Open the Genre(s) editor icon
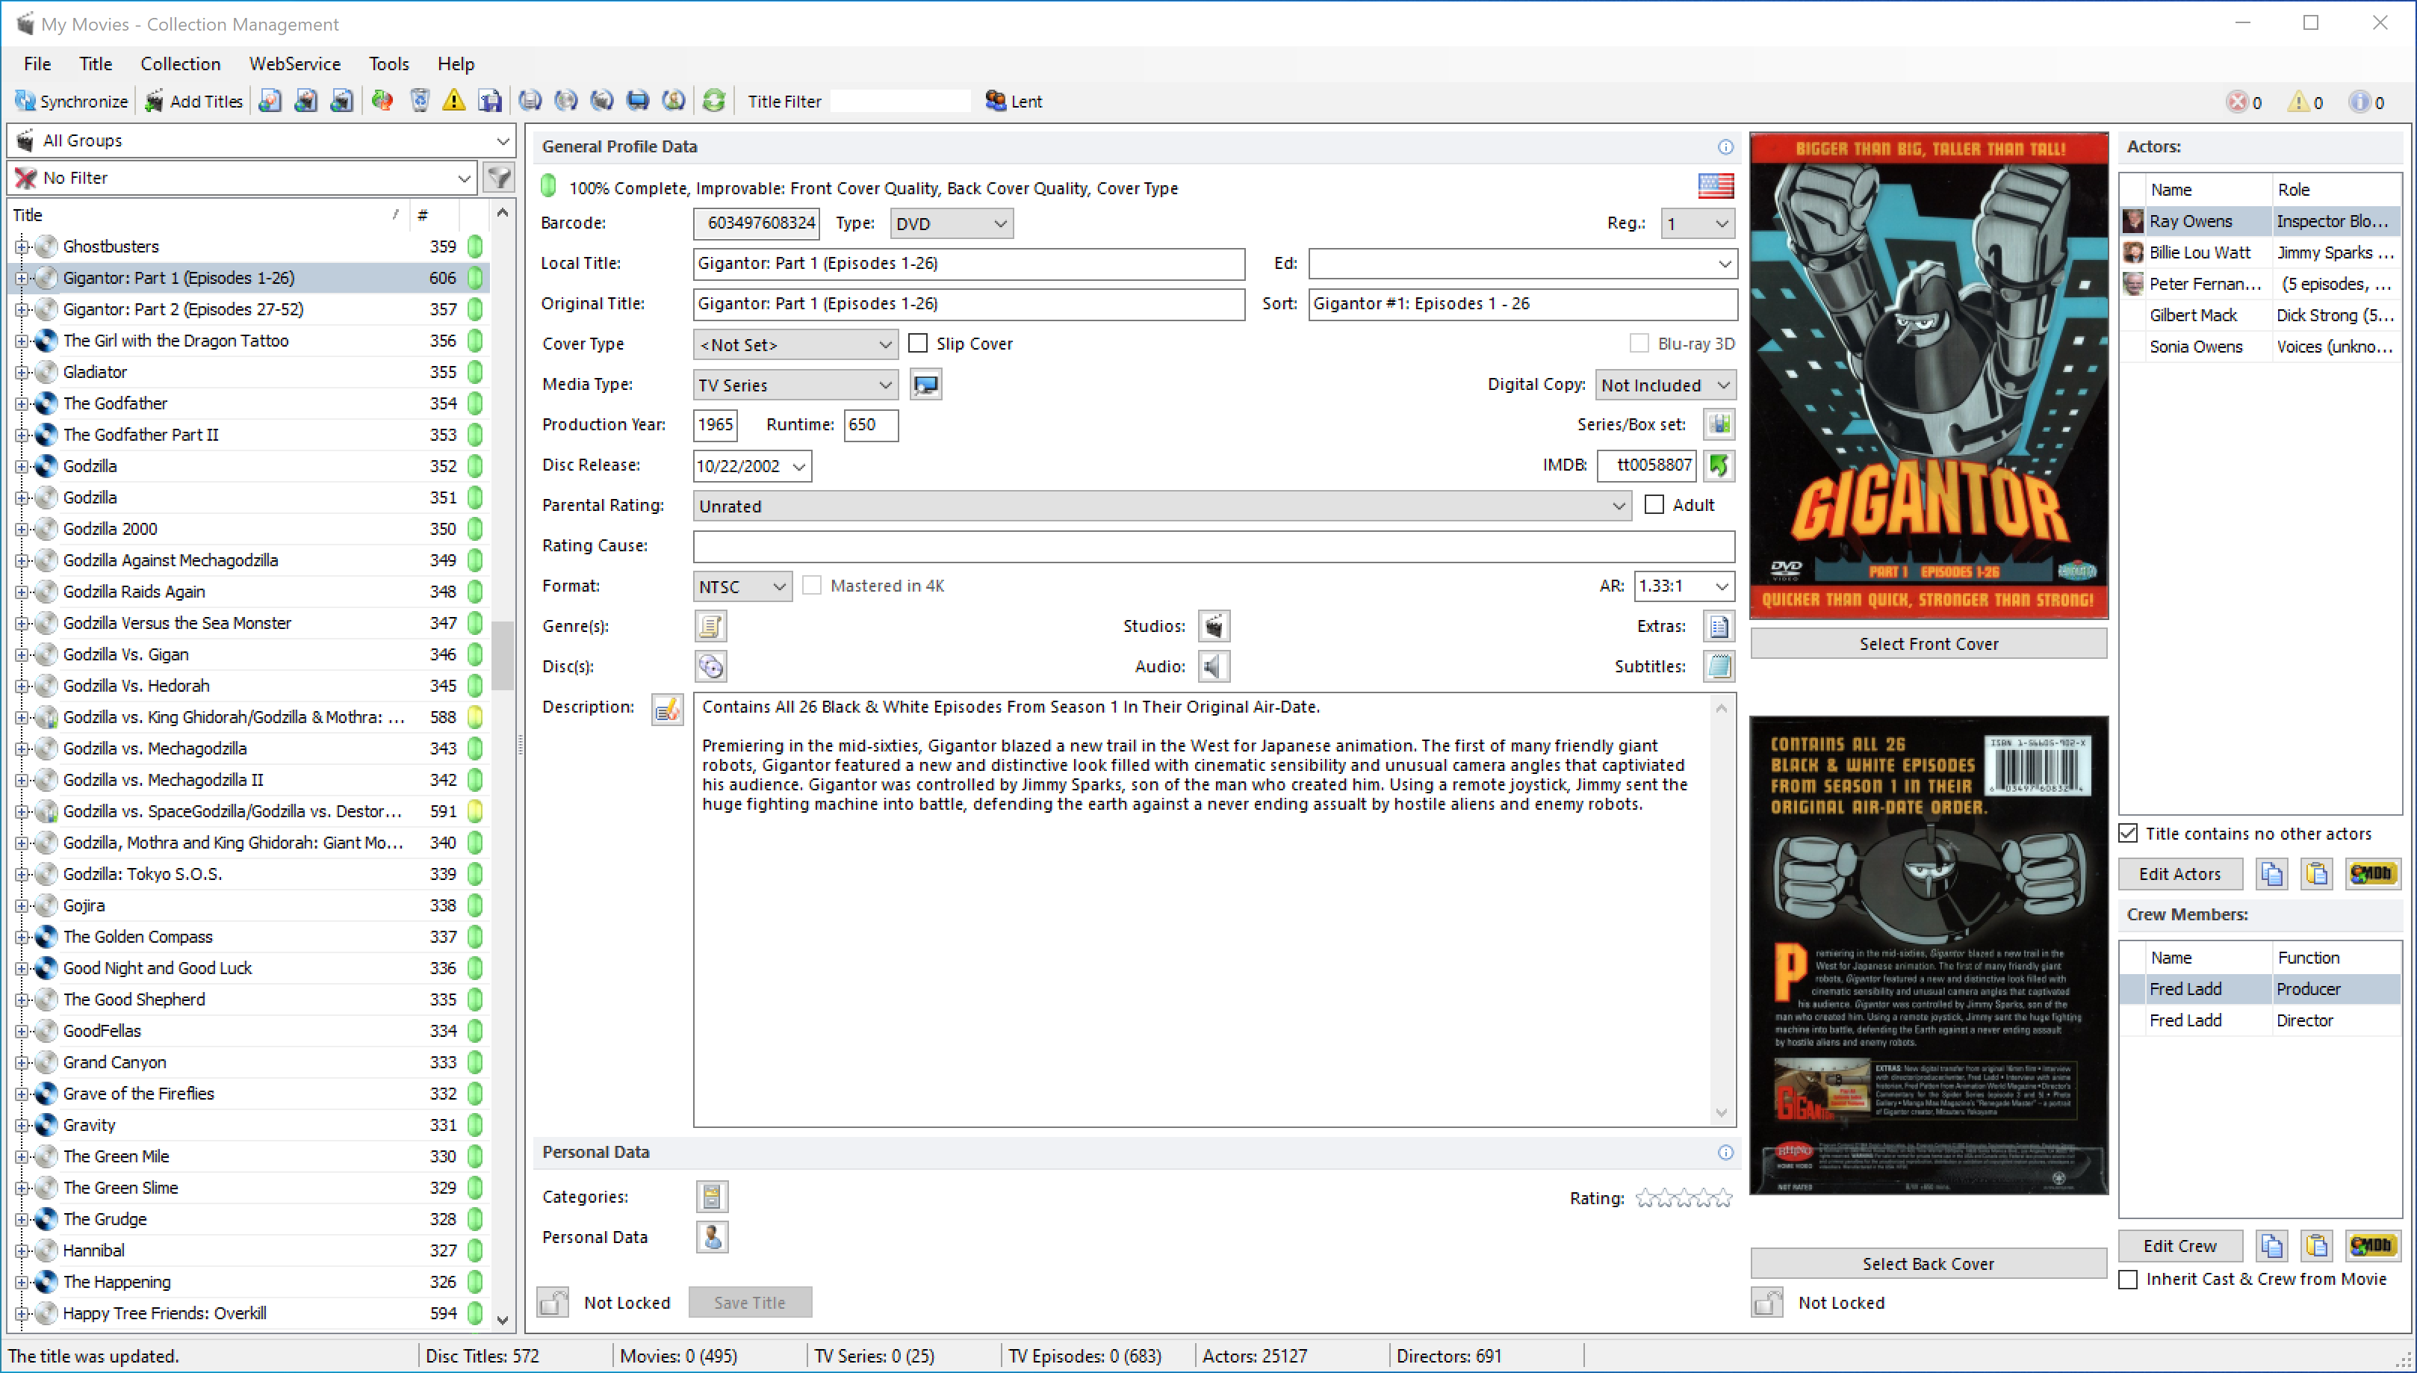The image size is (2417, 1373). tap(711, 626)
